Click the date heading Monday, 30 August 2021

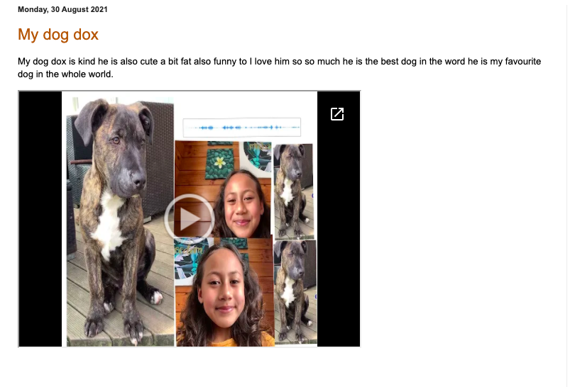coord(62,9)
